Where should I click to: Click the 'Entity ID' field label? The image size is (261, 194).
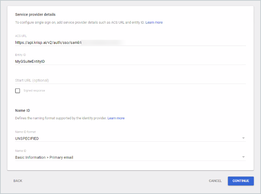click(x=21, y=55)
